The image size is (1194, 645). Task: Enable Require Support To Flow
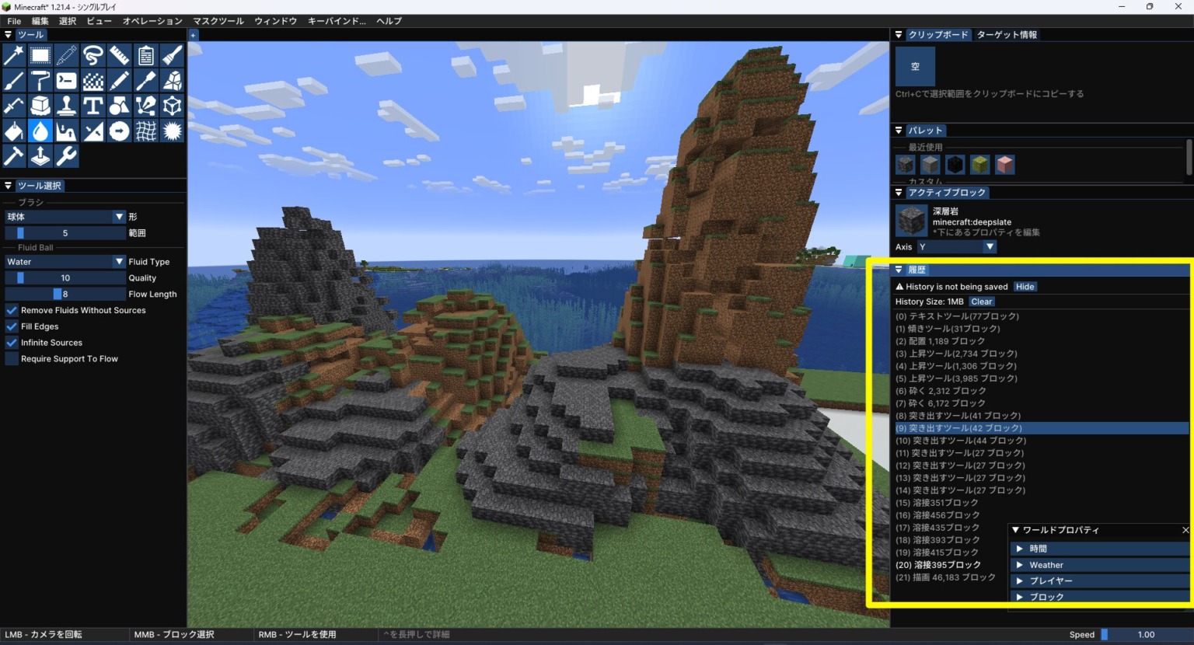tap(11, 358)
